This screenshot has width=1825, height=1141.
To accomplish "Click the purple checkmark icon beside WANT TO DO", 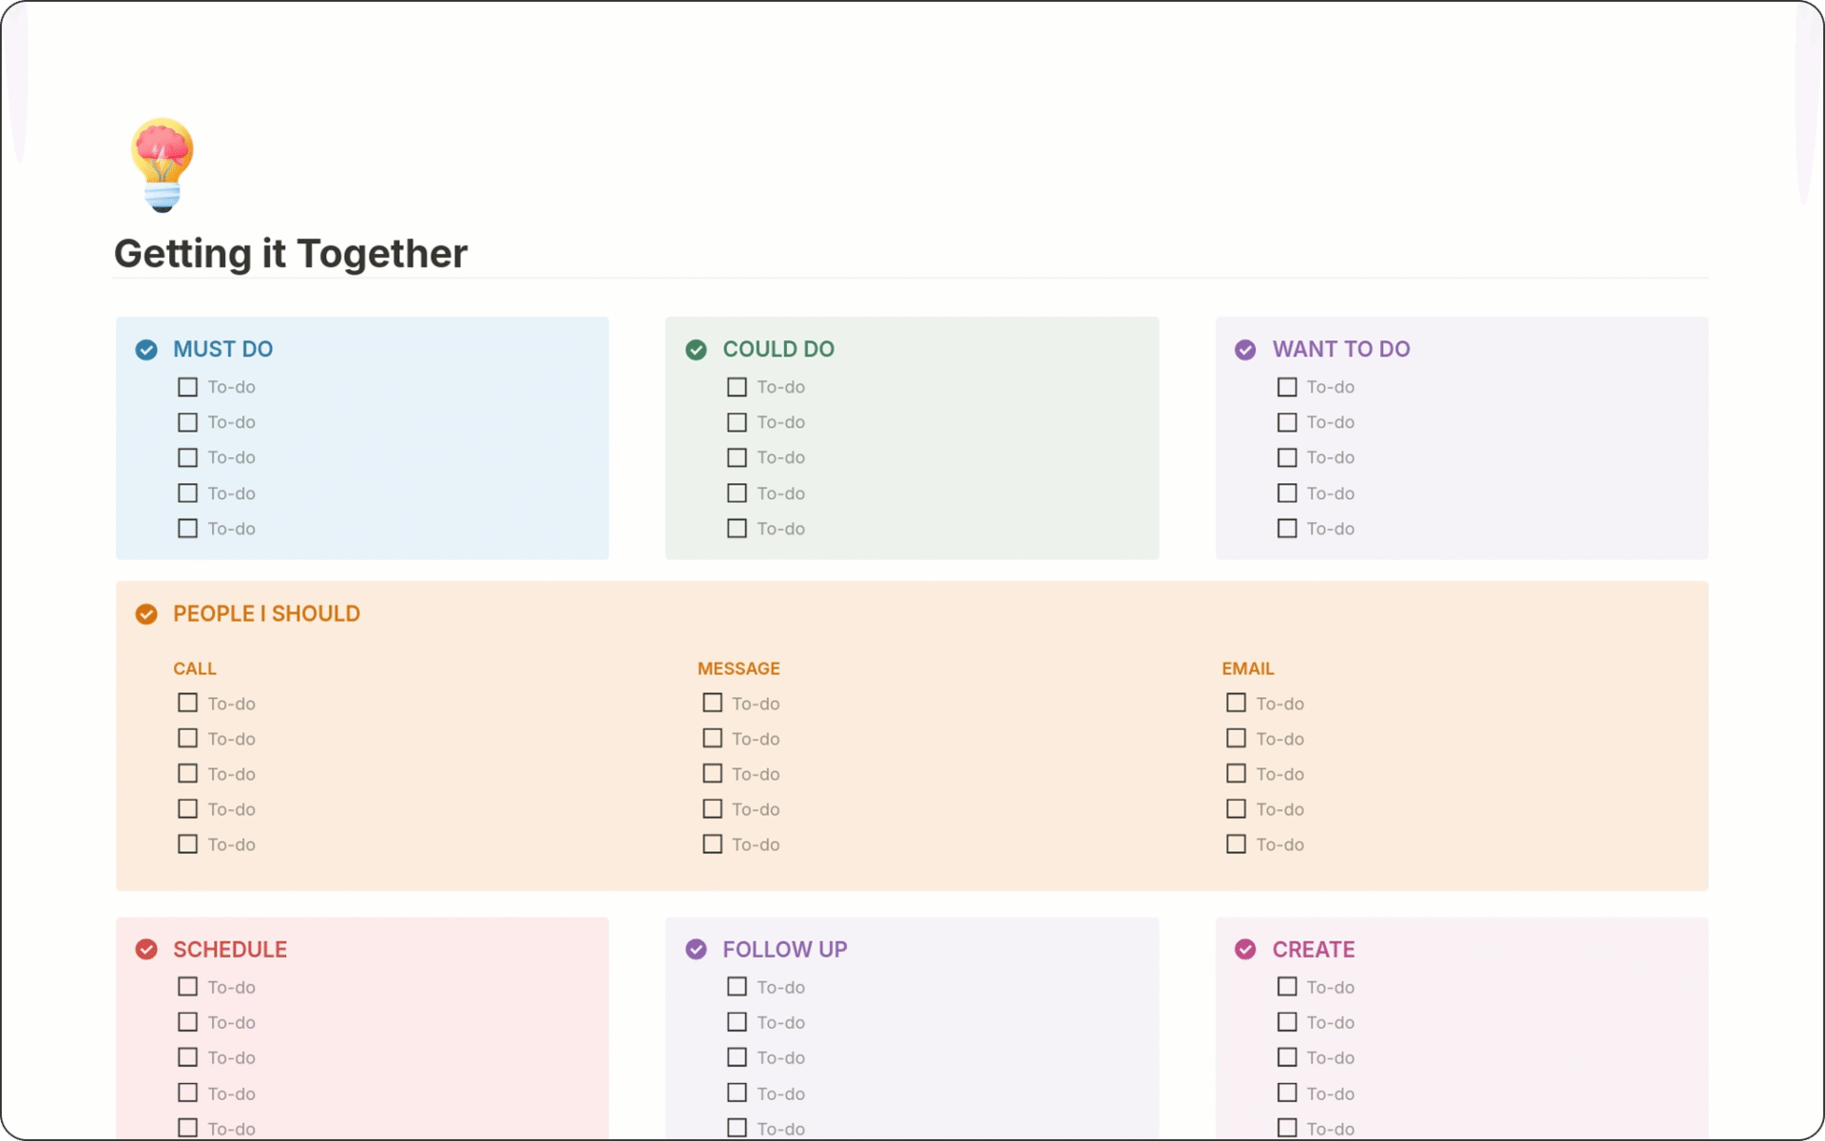I will click(x=1245, y=350).
